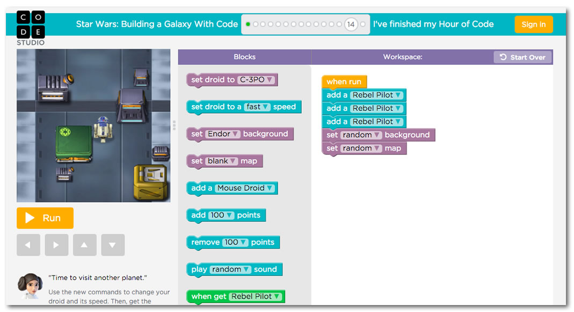Move droid with up arrow button
The width and height of the screenshot is (574, 312).
click(x=84, y=245)
